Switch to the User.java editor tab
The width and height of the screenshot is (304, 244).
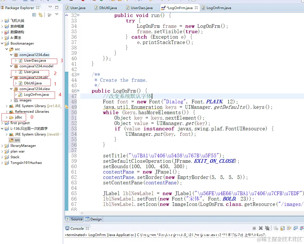(76, 8)
